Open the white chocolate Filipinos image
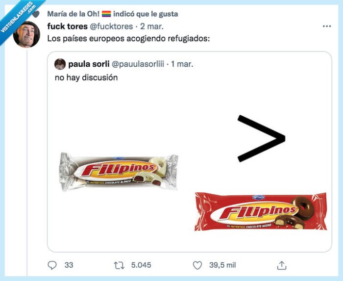Screen dimensions: 343x281 click(119, 171)
